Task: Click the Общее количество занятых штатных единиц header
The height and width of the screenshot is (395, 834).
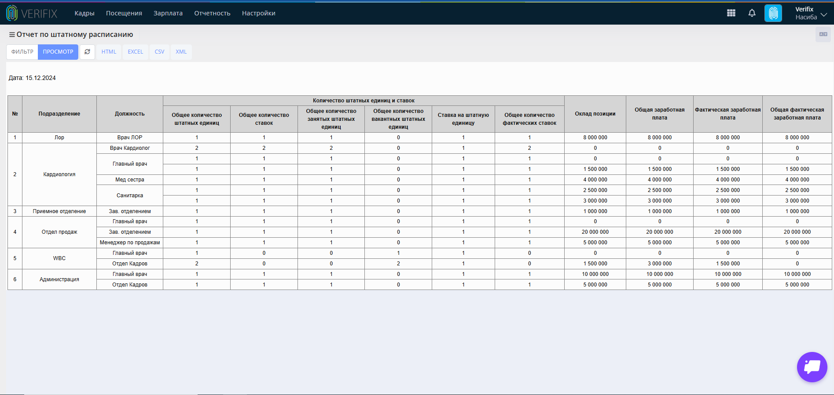Action: (x=331, y=119)
